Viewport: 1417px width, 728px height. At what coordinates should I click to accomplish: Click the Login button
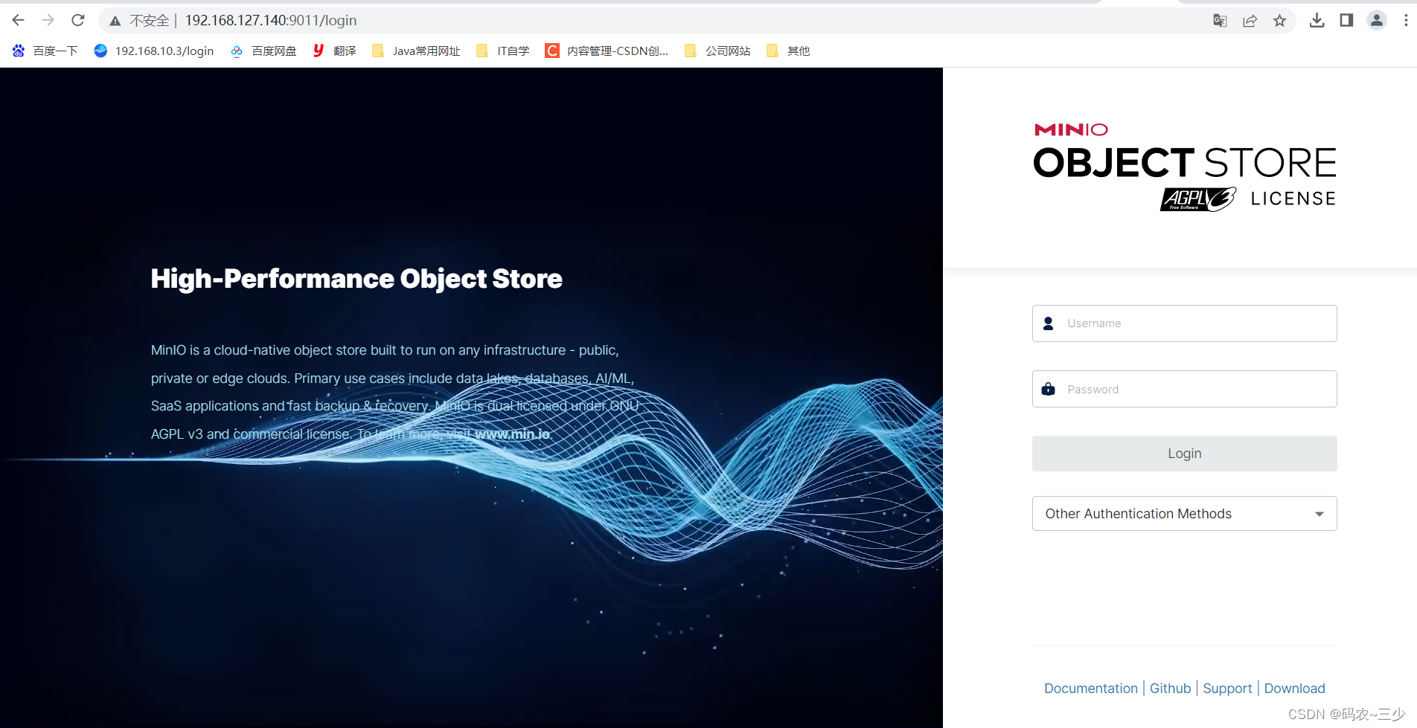(x=1184, y=454)
